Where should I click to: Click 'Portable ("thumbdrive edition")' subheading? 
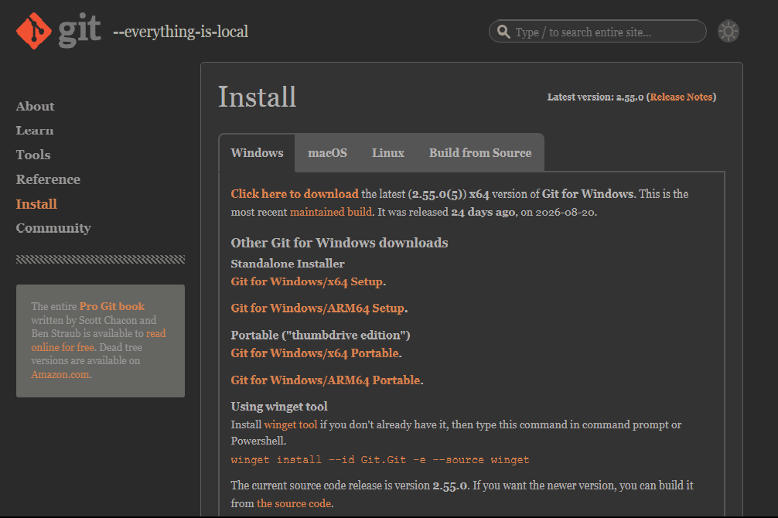point(320,335)
